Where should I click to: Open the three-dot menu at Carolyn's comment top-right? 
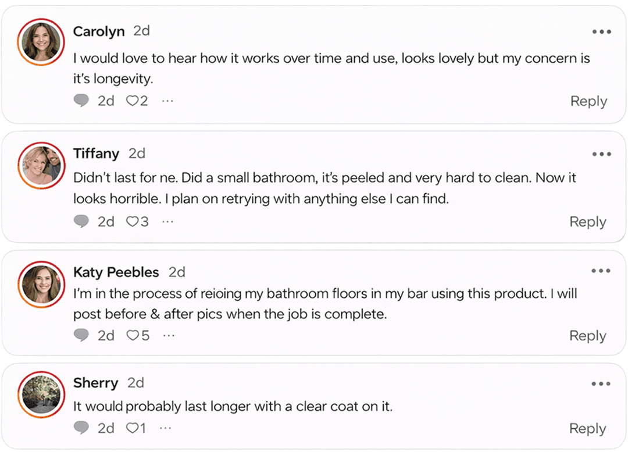tap(602, 32)
